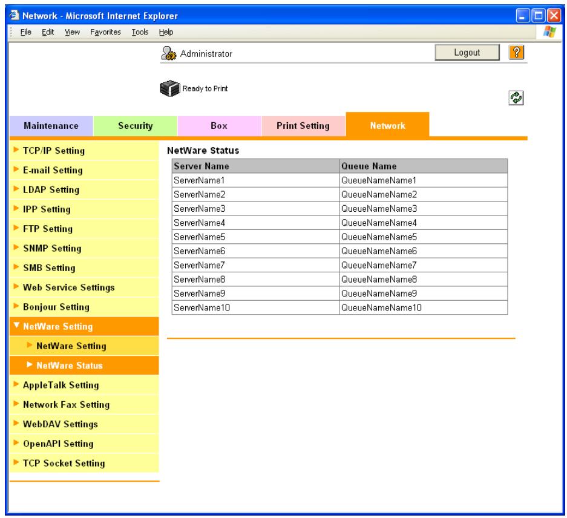Open Network Fax Setting in sidebar
567x518 pixels.
[84, 404]
